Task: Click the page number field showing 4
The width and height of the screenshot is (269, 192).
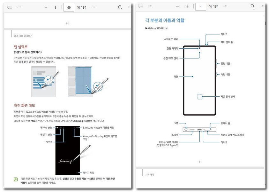Action: (200, 6)
